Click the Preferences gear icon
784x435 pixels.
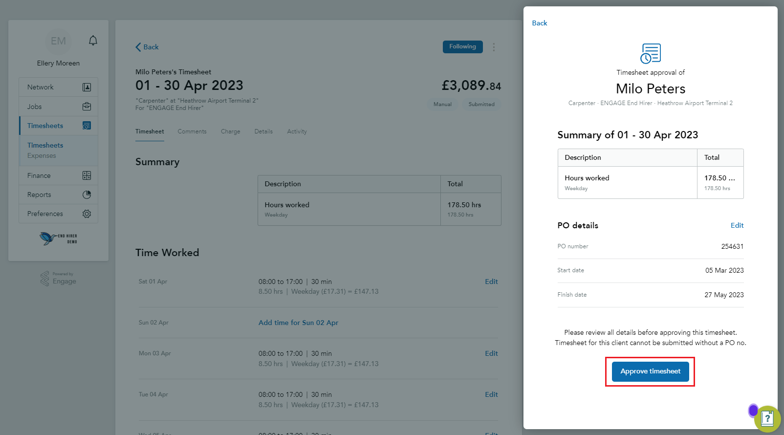pos(87,214)
